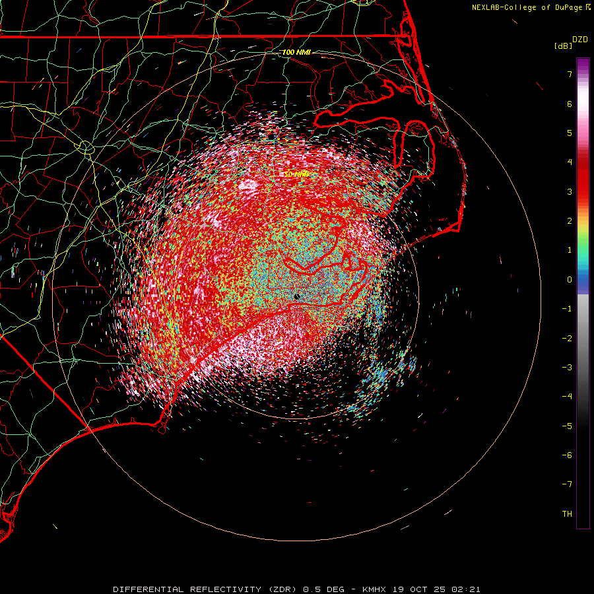
Task: Click the TH threshold label on scale
Action: click(x=567, y=514)
